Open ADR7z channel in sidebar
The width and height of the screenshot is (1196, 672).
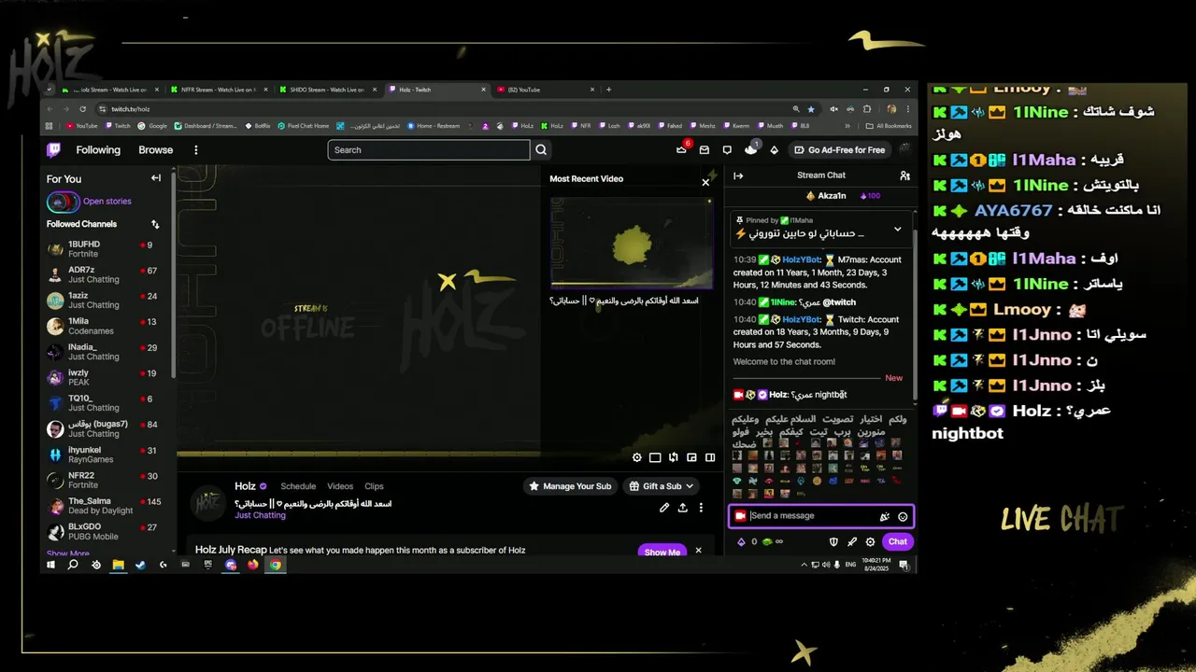coord(105,274)
